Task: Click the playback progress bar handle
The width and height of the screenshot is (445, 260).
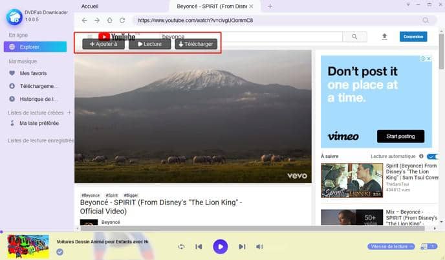Action: pos(1,232)
